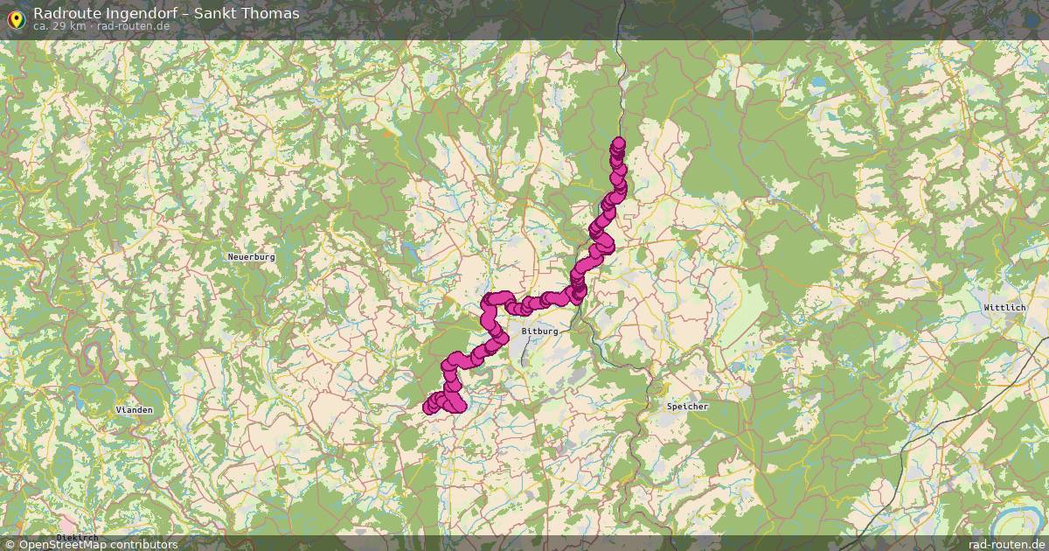The width and height of the screenshot is (1049, 551).
Task: Select the Bitburg town label
Action: click(539, 332)
